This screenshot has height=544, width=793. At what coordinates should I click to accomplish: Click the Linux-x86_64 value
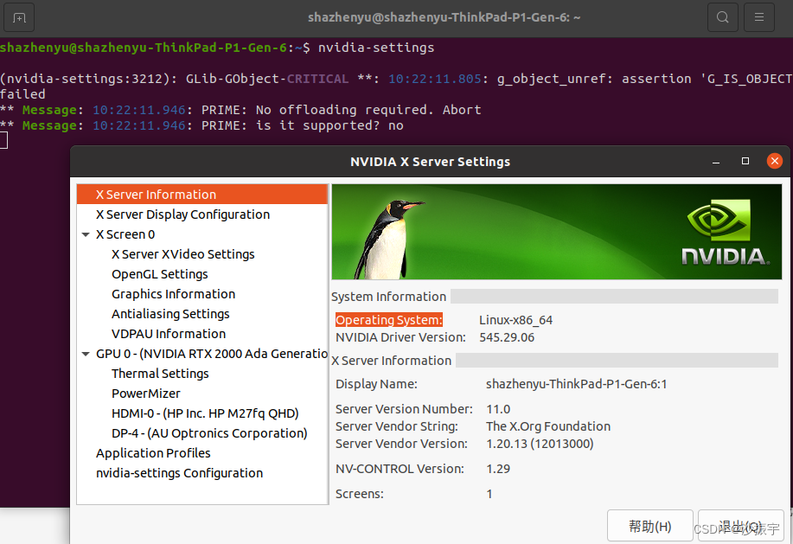[x=516, y=320]
